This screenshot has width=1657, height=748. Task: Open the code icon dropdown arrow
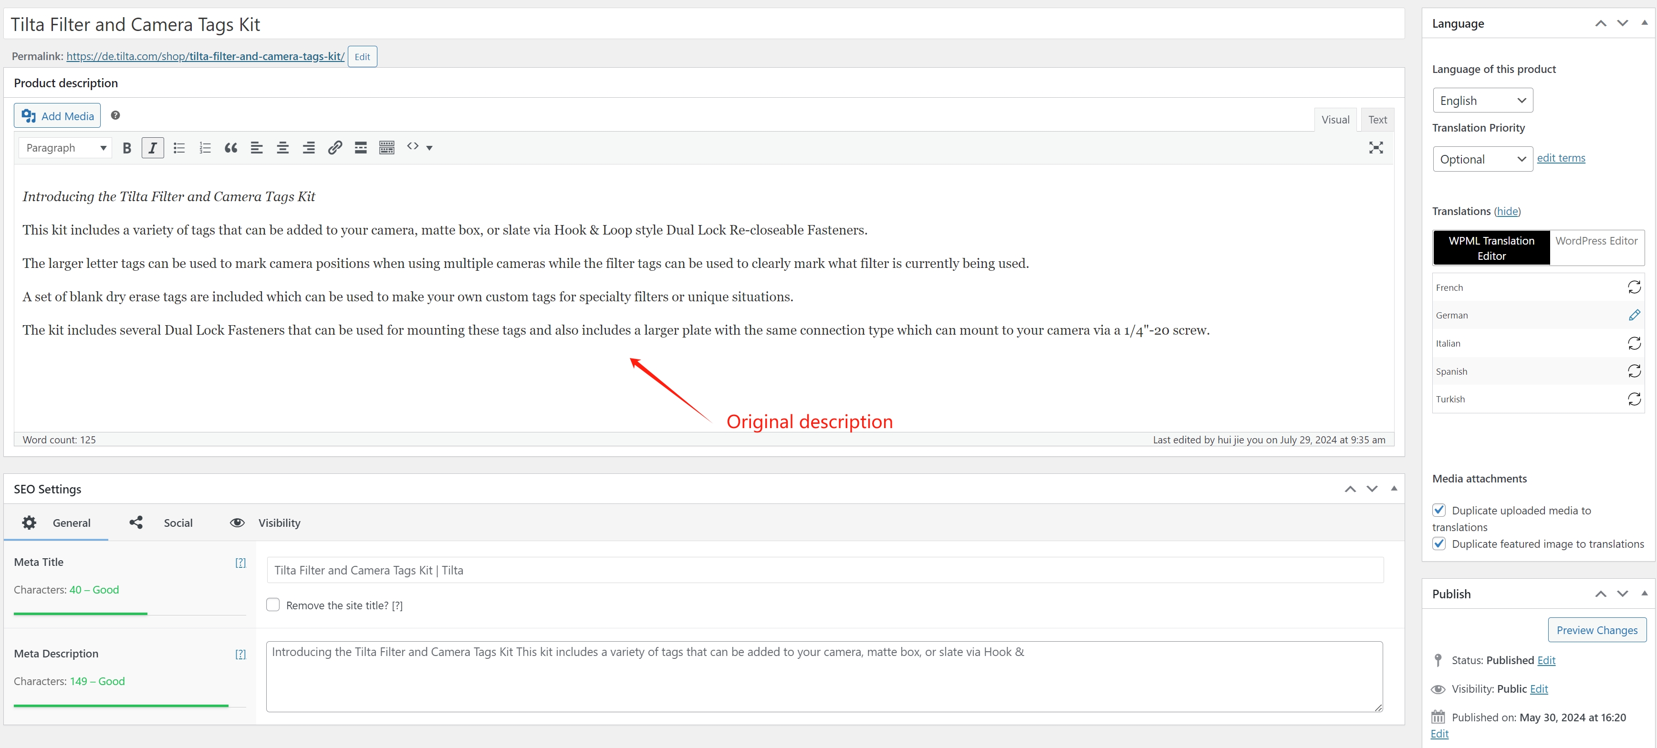point(430,148)
